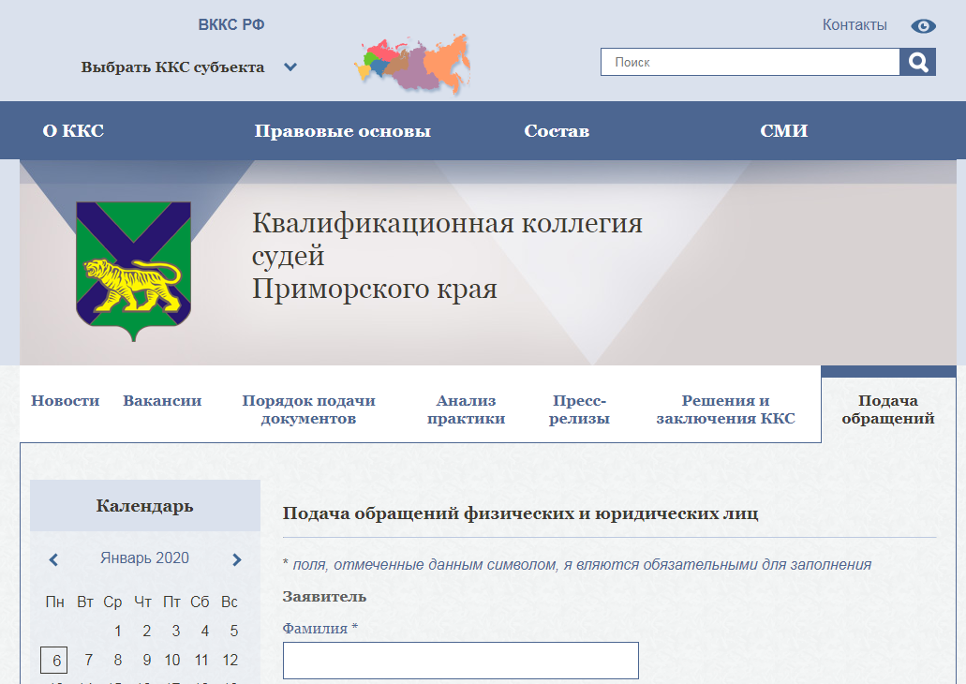
Task: Select calendar day 10
Action: [172, 660]
